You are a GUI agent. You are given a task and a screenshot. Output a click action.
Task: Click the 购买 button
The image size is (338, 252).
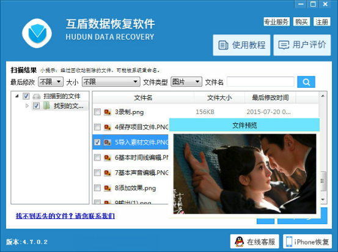(x=301, y=22)
